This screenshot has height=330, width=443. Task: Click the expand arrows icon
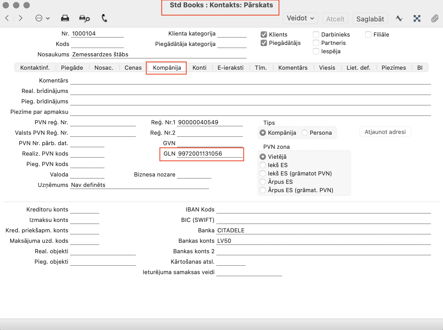pyautogui.click(x=417, y=18)
